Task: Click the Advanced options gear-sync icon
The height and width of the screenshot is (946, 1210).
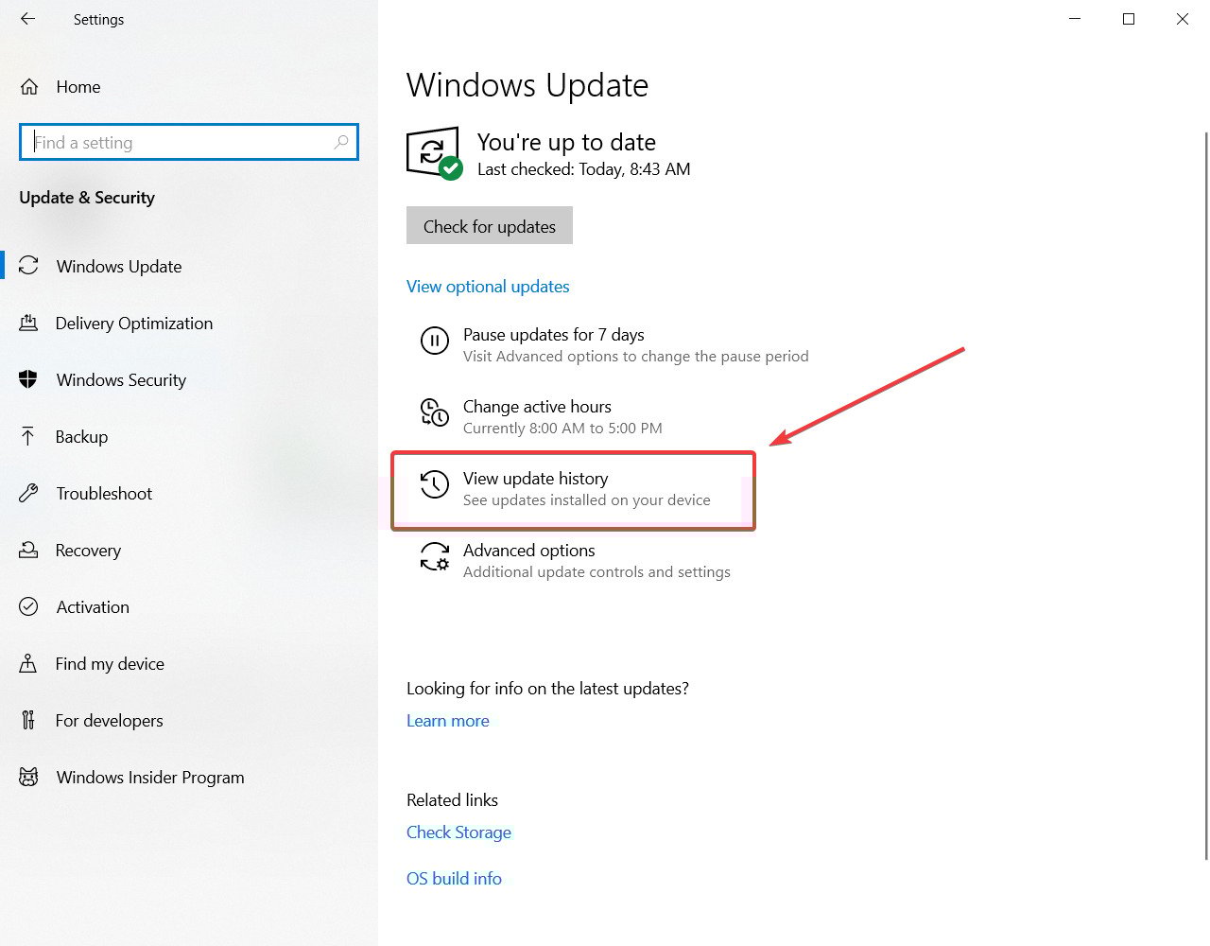Action: point(435,556)
